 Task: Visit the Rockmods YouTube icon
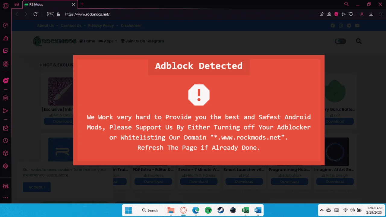pos(357,26)
